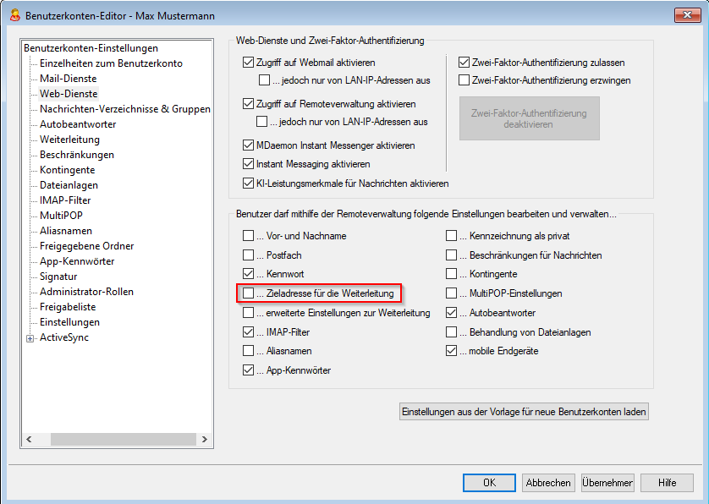This screenshot has height=504, width=709.
Task: Check the Zieladresse für die Weiterleitung box
Action: tap(248, 293)
